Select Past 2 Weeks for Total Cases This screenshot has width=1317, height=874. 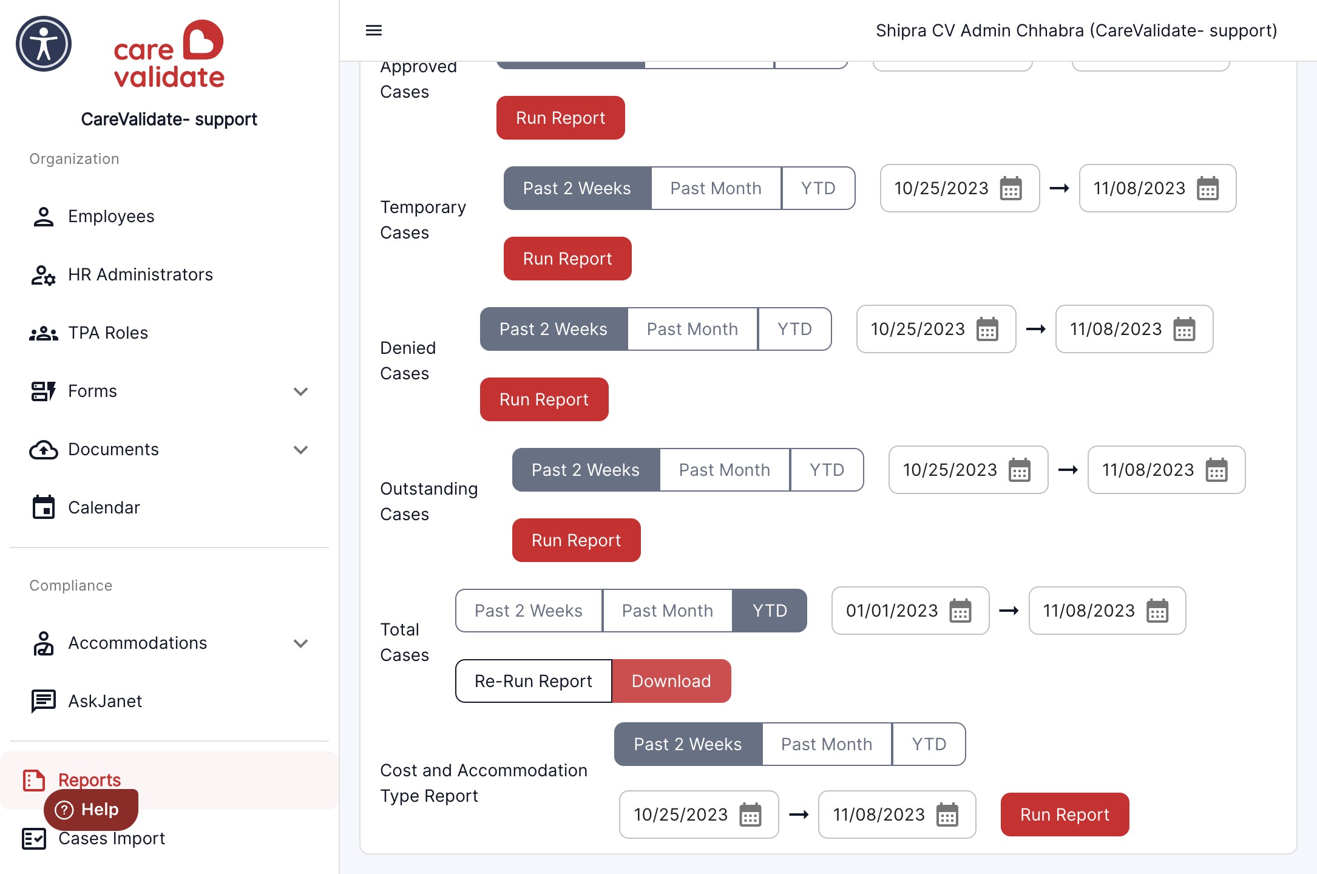(529, 611)
